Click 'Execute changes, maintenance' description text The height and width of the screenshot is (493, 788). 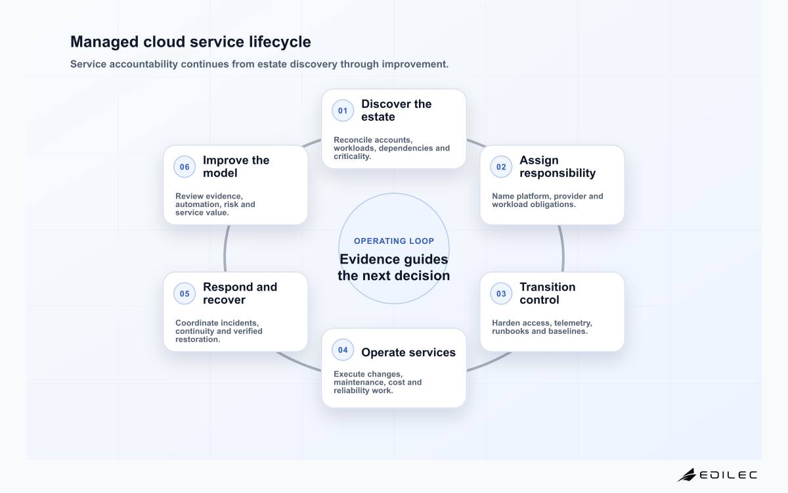click(x=378, y=382)
